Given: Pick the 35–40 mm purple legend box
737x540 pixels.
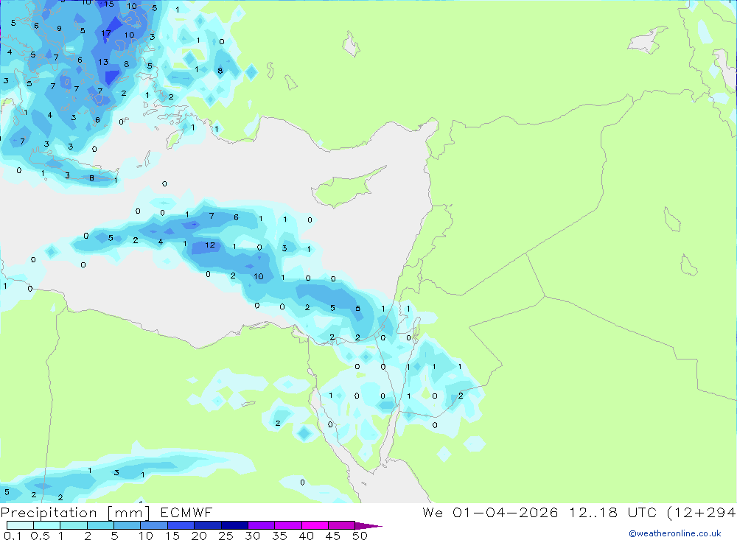Looking at the screenshot, I should tap(288, 525).
